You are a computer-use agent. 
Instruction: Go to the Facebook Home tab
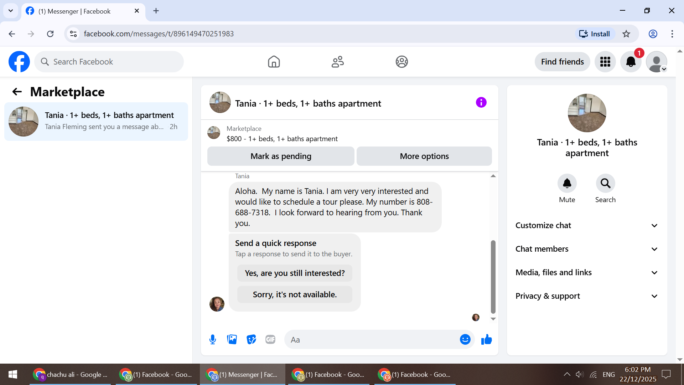coord(274,62)
